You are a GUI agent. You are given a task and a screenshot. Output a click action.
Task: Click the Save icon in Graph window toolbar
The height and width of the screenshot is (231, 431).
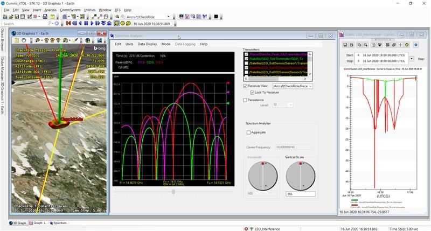coord(345,45)
